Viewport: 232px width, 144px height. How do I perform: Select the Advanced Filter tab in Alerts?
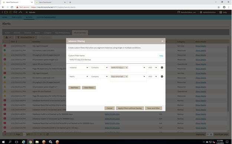[x=80, y=33]
